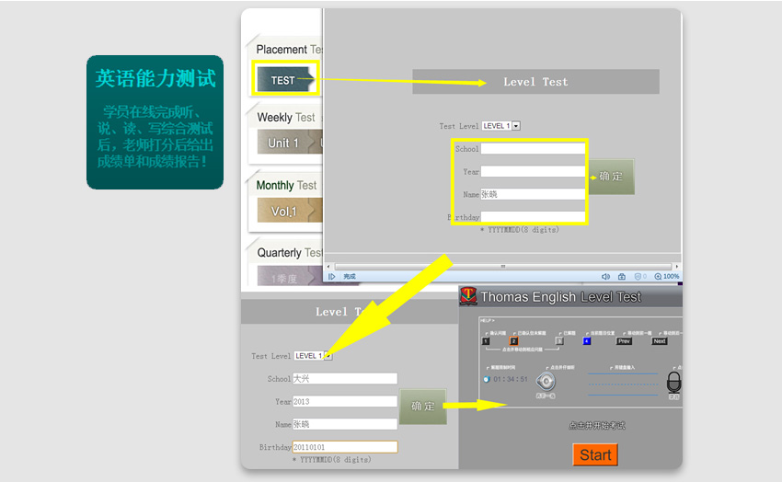Viewport: 782px width, 482px height.
Task: Click the microphone recording icon
Action: coord(673,383)
